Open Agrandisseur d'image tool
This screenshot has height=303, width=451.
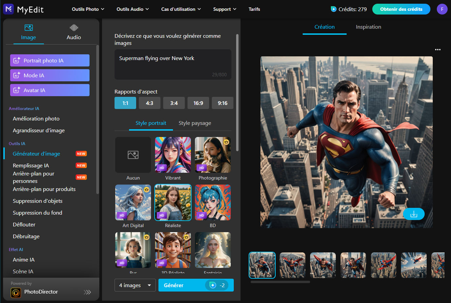[39, 130]
